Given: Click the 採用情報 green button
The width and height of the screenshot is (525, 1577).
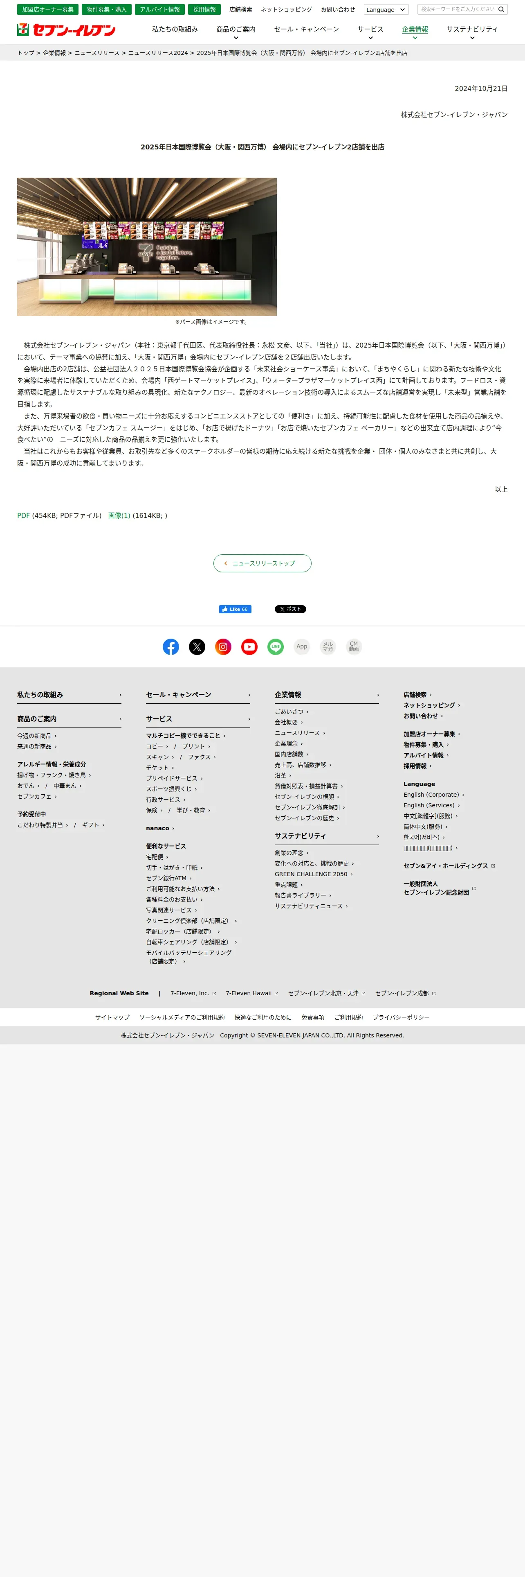Looking at the screenshot, I should pos(204,10).
